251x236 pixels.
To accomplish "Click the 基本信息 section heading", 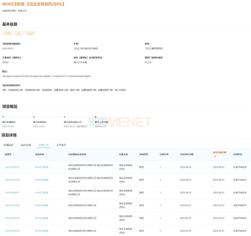I will (x=10, y=24).
